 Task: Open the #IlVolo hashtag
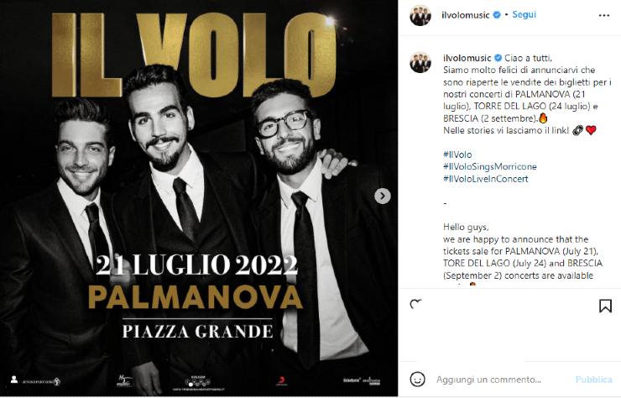click(x=457, y=154)
